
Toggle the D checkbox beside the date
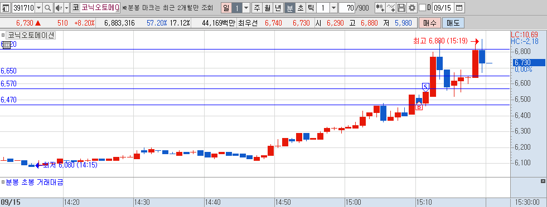pos(422,8)
